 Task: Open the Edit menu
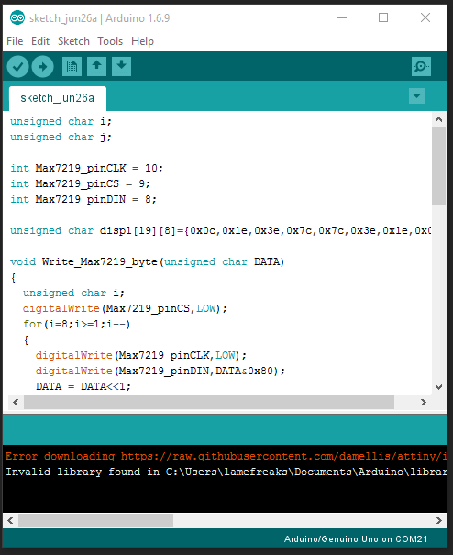coord(40,41)
